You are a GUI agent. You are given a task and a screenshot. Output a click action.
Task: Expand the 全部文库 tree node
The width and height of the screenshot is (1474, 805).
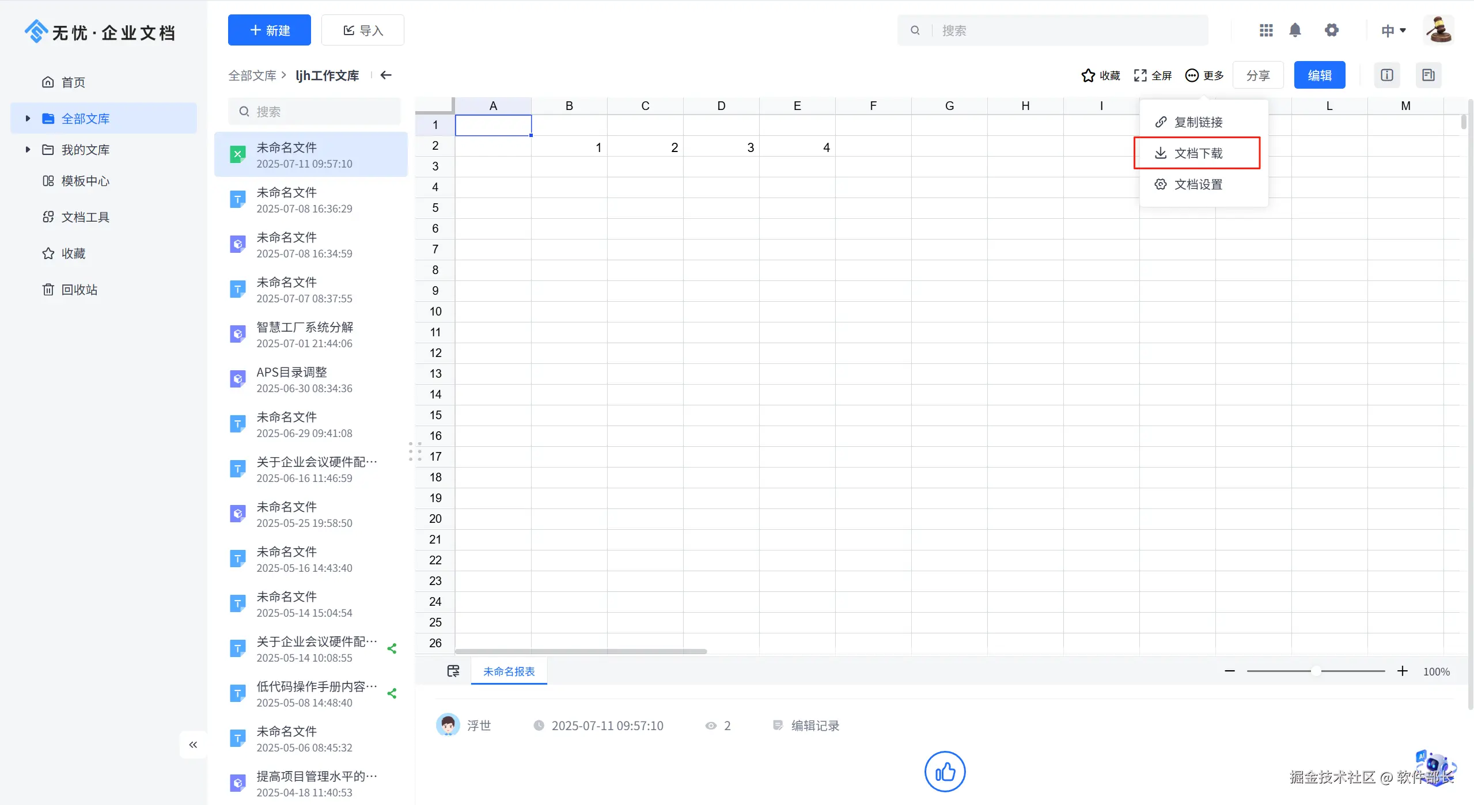pos(28,119)
